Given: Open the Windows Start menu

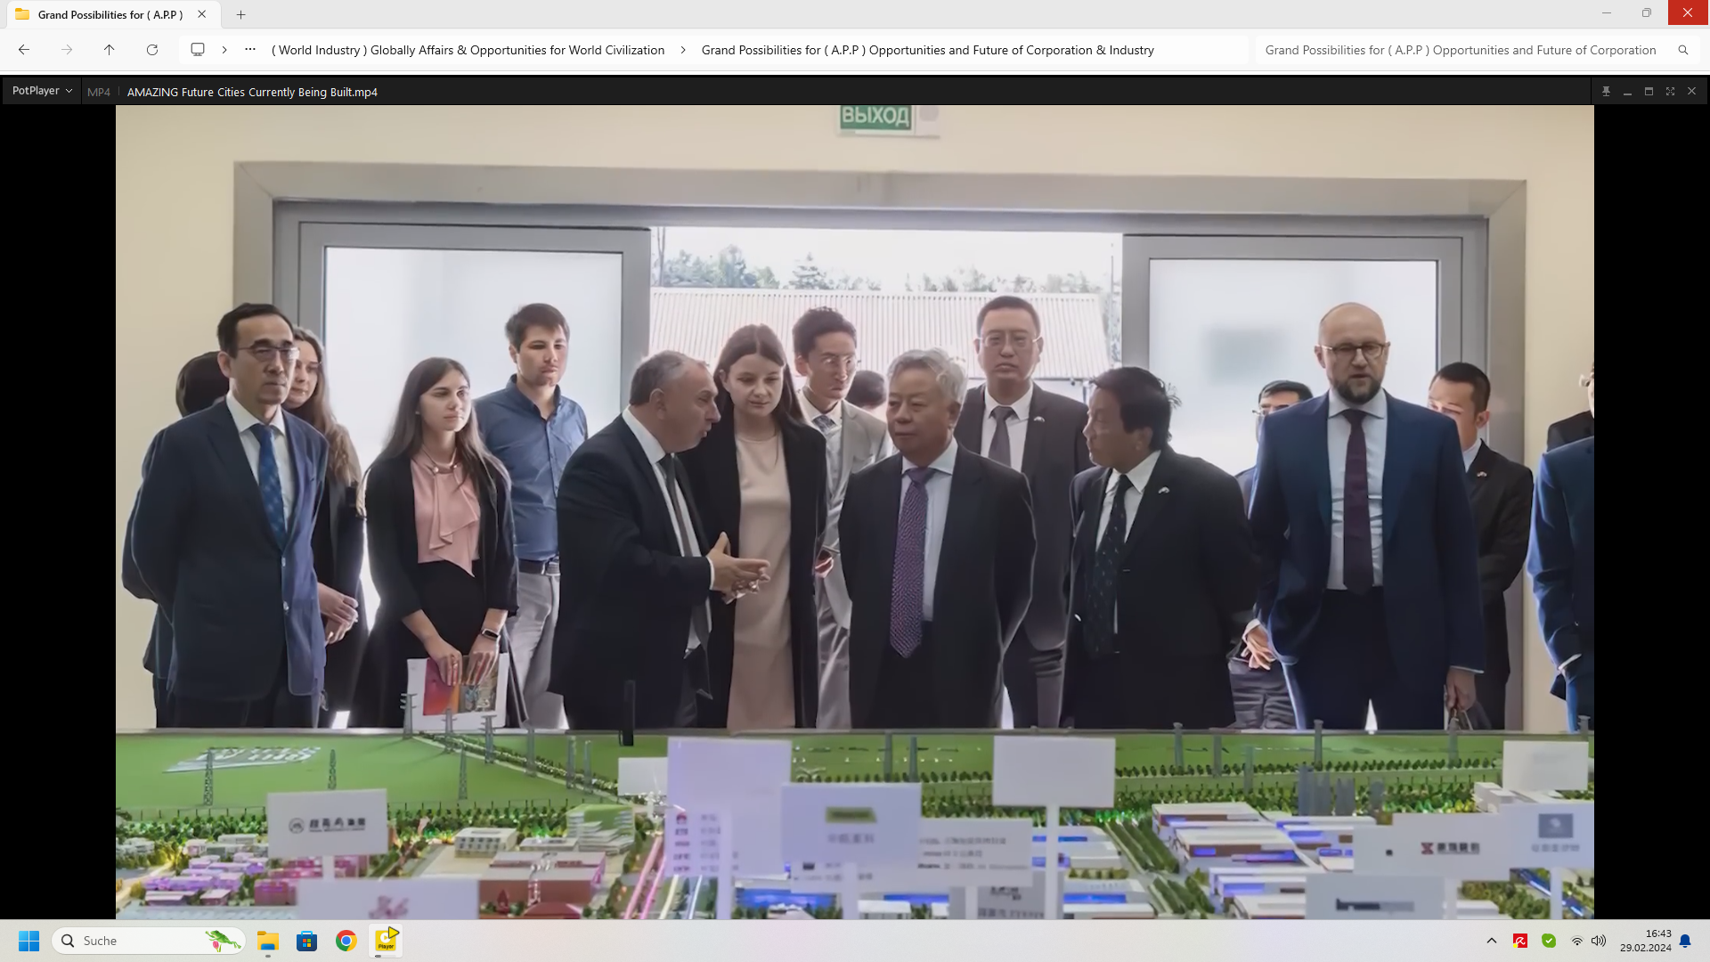Looking at the screenshot, I should pos(29,941).
